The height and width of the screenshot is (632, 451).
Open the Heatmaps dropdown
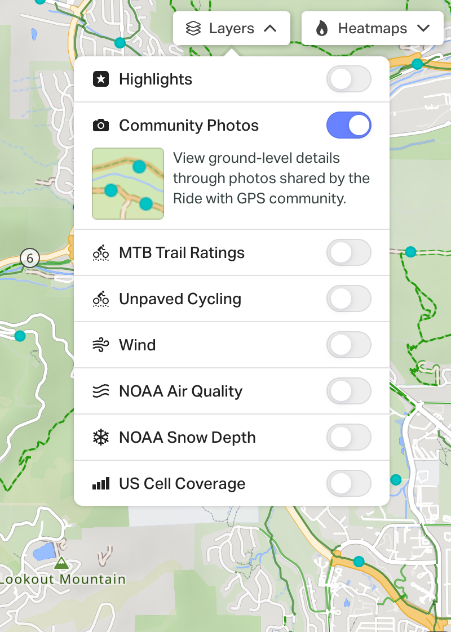372,28
